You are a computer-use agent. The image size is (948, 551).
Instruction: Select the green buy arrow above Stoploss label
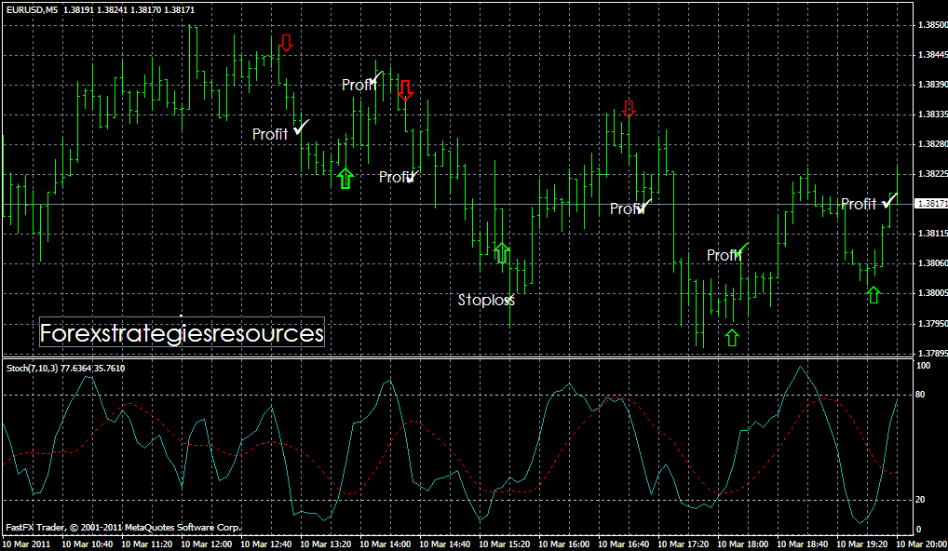501,252
